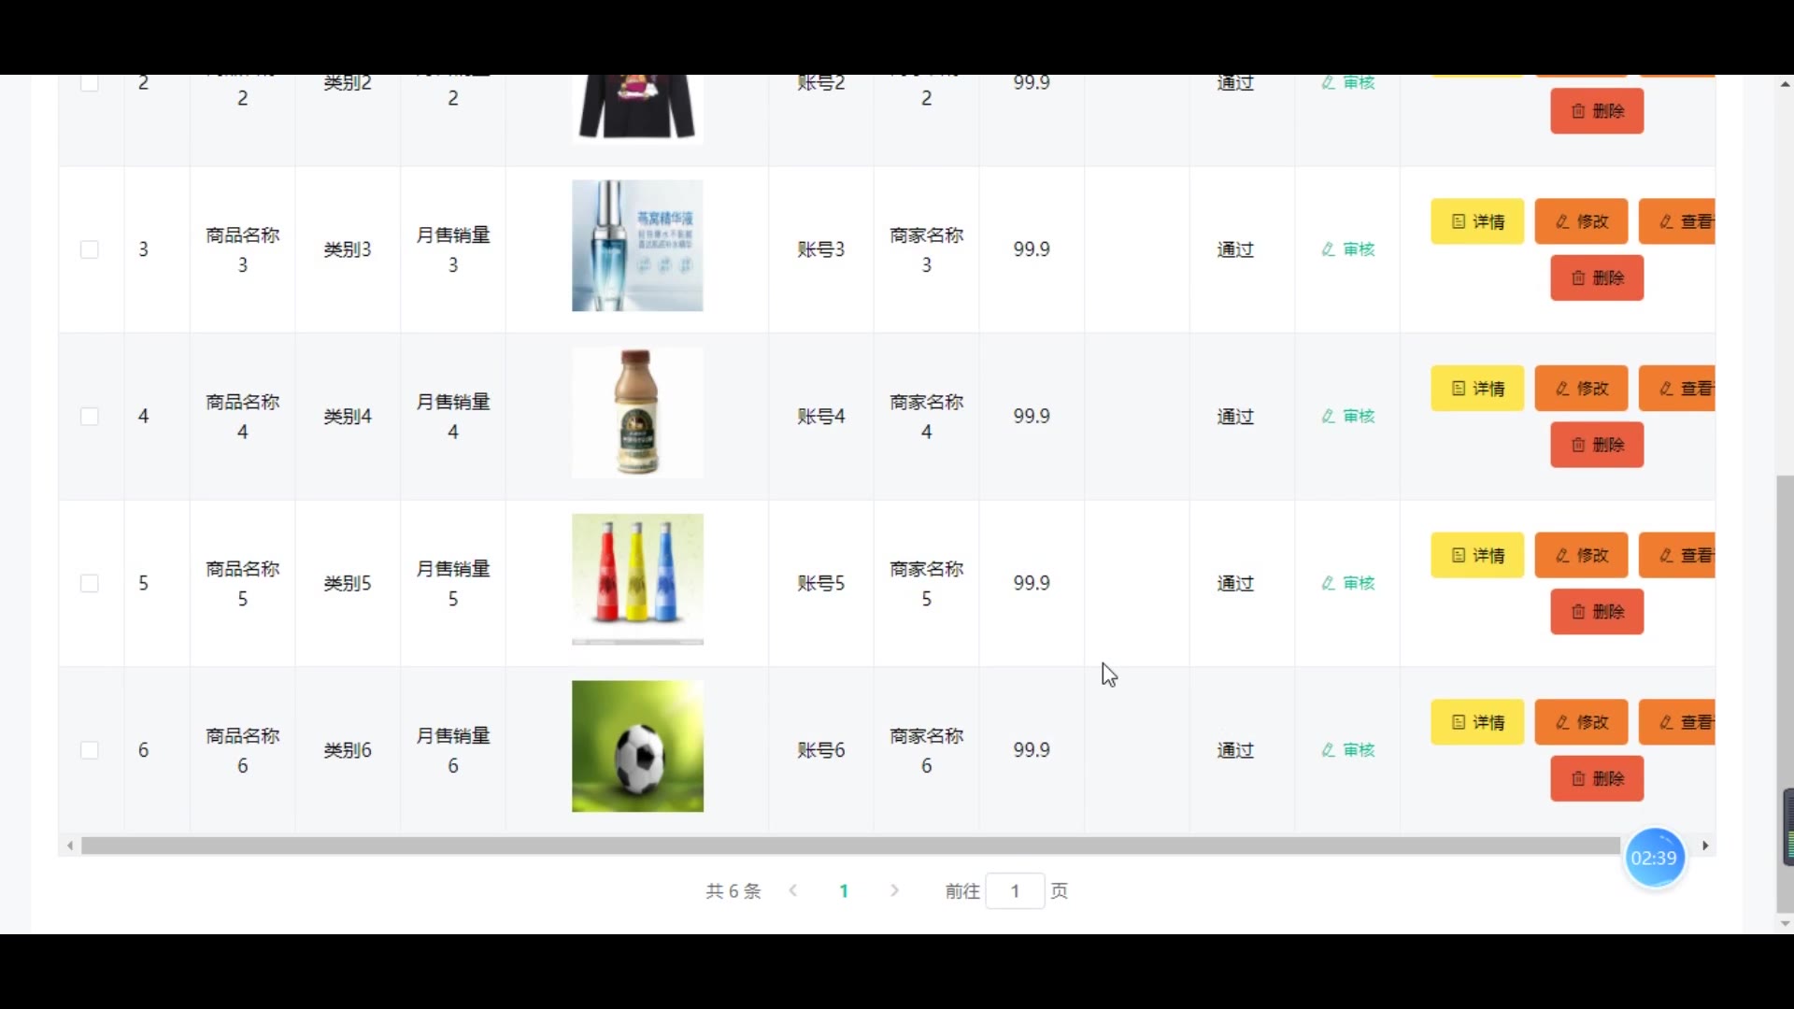Screen dimensions: 1794x1009
Task: Open the soccer ball product thumbnail
Action: pyautogui.click(x=637, y=746)
